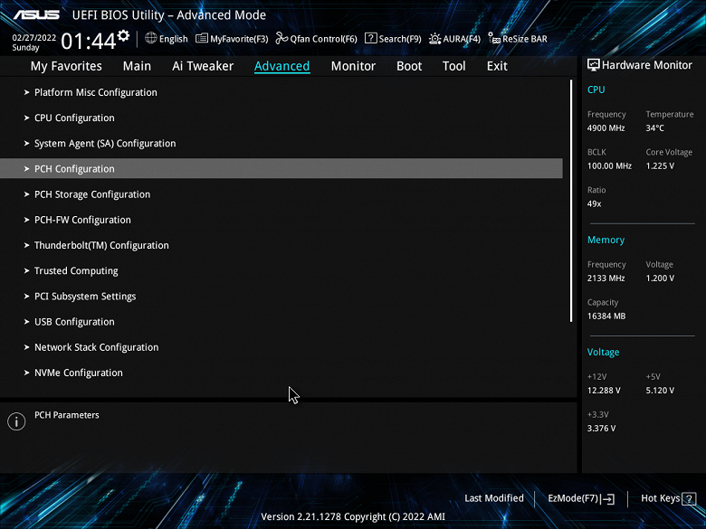This screenshot has height=529, width=706.
Task: Click PCH Parameters help text
Action: point(67,415)
